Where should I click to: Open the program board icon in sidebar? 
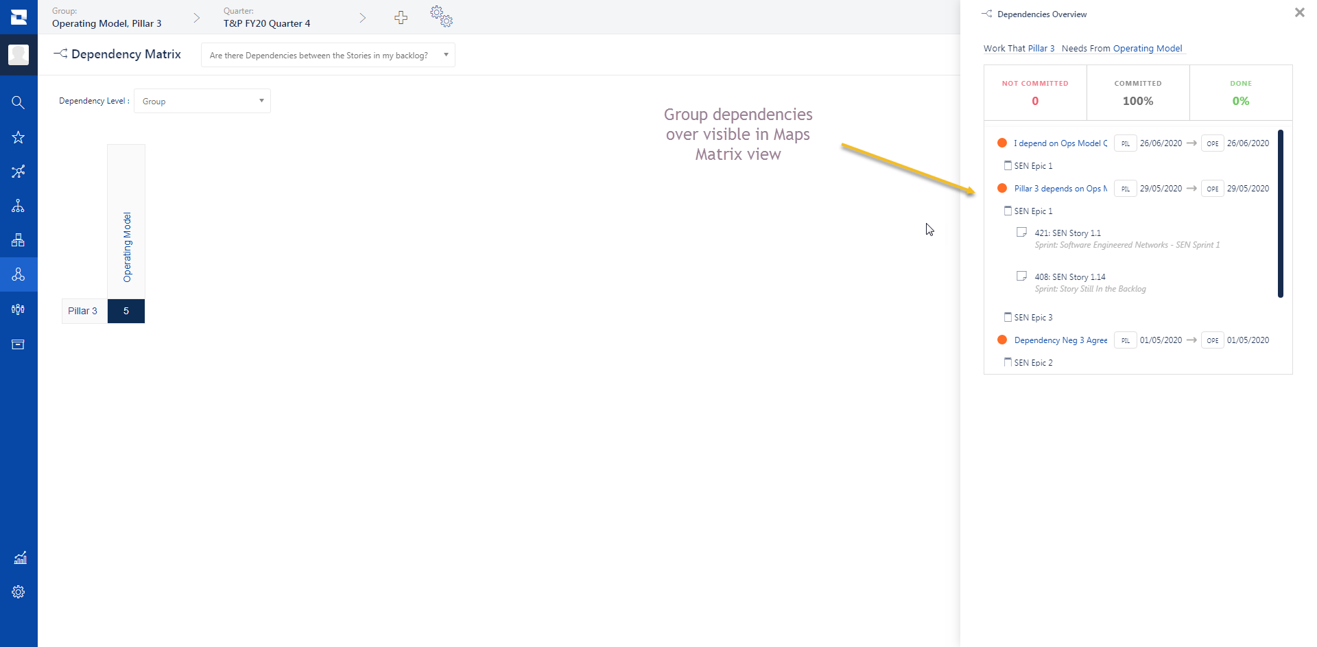coord(19,240)
